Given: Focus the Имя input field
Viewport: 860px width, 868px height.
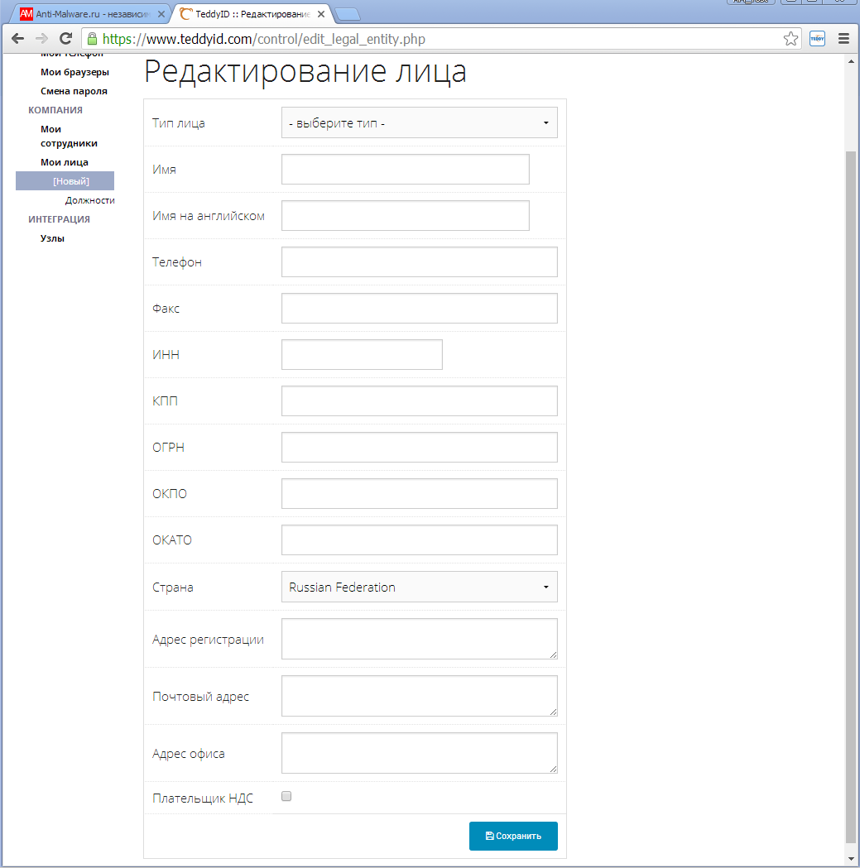Looking at the screenshot, I should pyautogui.click(x=406, y=170).
